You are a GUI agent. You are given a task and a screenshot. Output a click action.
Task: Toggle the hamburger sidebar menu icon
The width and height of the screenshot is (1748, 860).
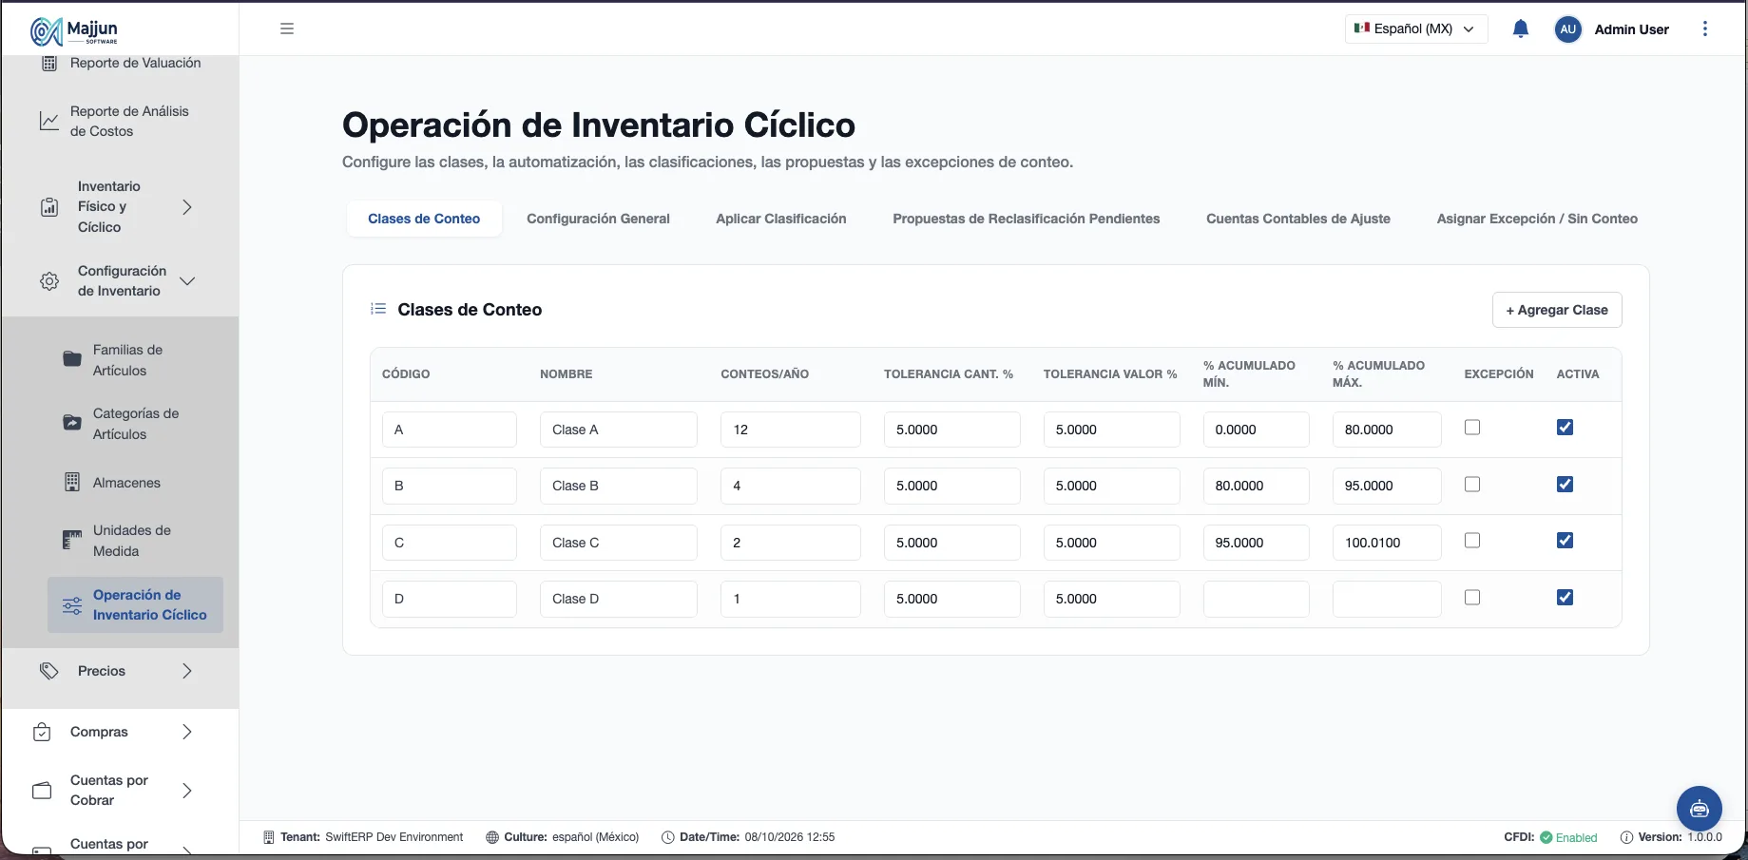[287, 29]
